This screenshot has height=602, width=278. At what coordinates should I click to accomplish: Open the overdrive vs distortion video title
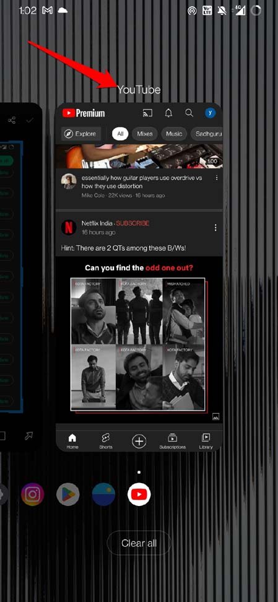point(142,182)
